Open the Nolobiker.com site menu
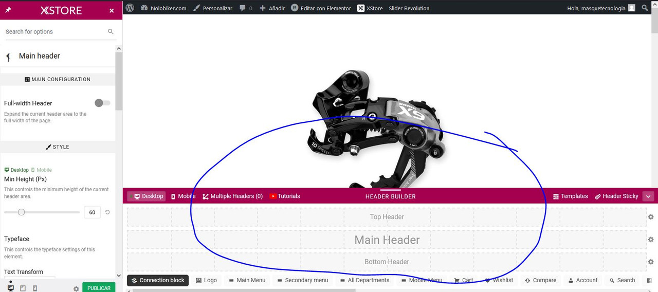The image size is (658, 292). coord(163,8)
